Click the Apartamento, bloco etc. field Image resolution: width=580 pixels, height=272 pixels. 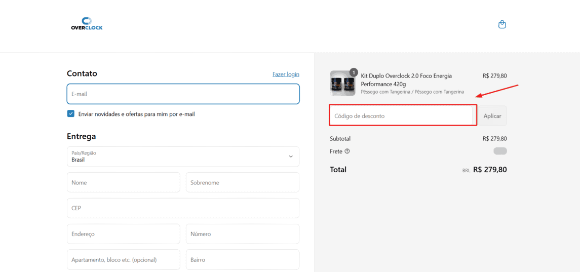click(124, 259)
